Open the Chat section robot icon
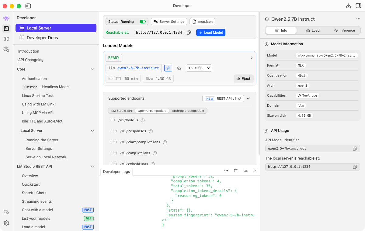365x231 pixels. pyautogui.click(x=6, y=18)
